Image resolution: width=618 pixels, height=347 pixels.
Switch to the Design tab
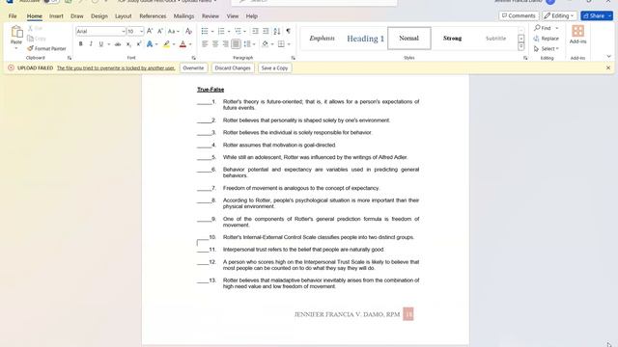[99, 16]
